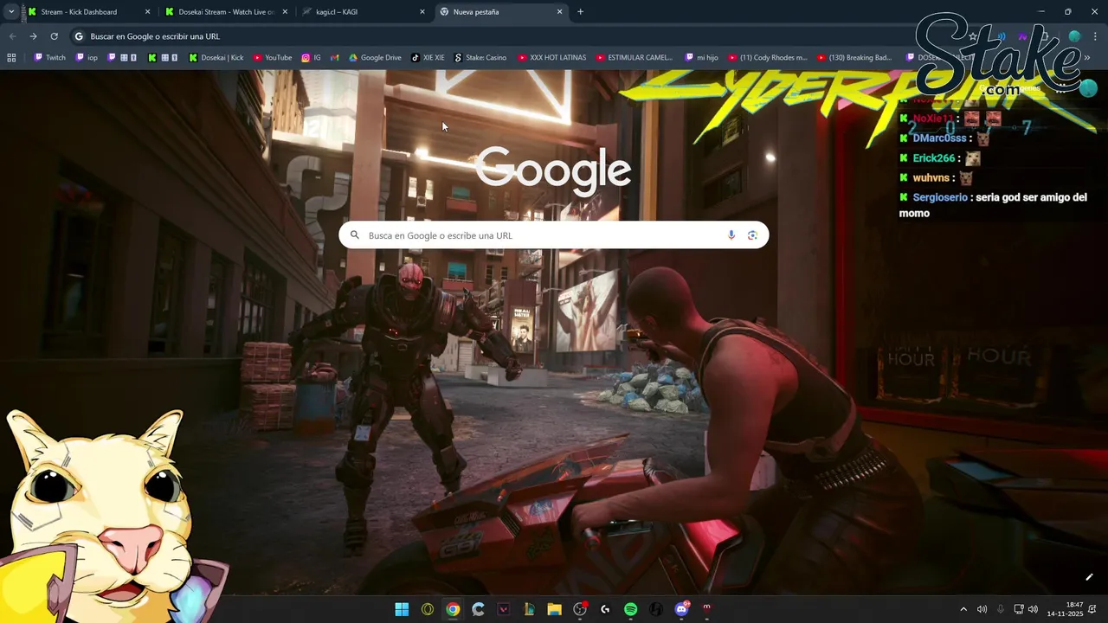This screenshot has width=1108, height=623.
Task: Open Logitech G HUB from taskbar
Action: [x=605, y=609]
